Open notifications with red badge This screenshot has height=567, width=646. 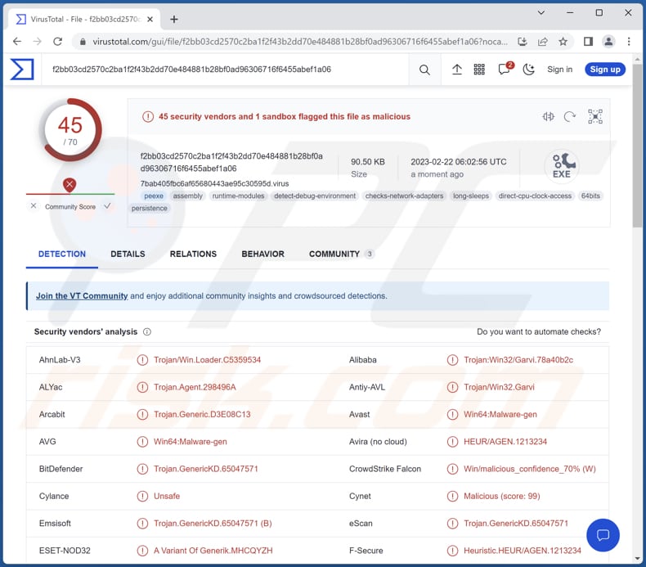pyautogui.click(x=505, y=70)
